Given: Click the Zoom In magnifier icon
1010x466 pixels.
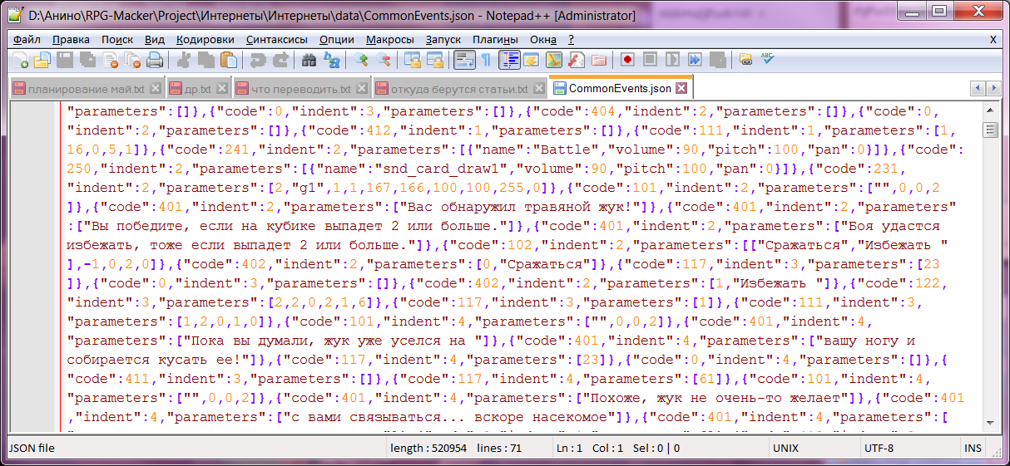Looking at the screenshot, I should coord(361,60).
